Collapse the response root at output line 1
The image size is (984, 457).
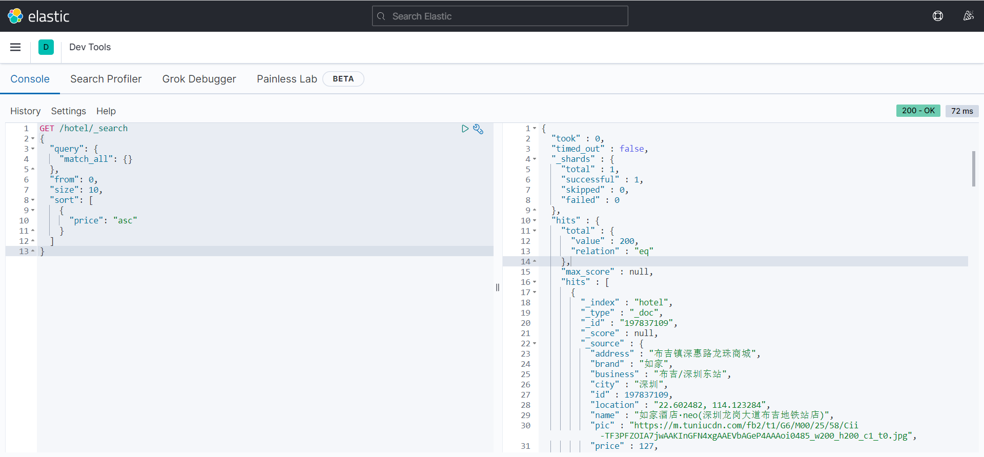pyautogui.click(x=535, y=129)
